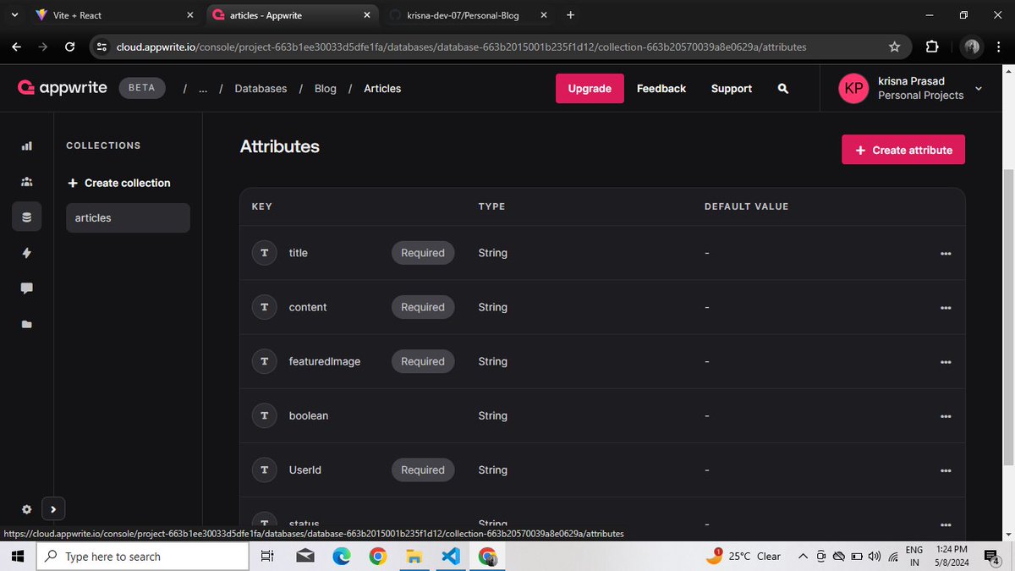Open the Functions lightning icon in sidebar
Image resolution: width=1015 pixels, height=571 pixels.
[x=26, y=253]
